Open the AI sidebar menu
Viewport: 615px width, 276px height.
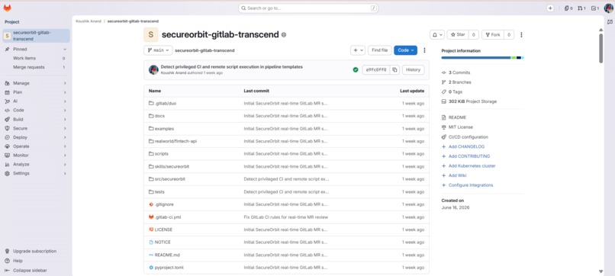(x=36, y=101)
